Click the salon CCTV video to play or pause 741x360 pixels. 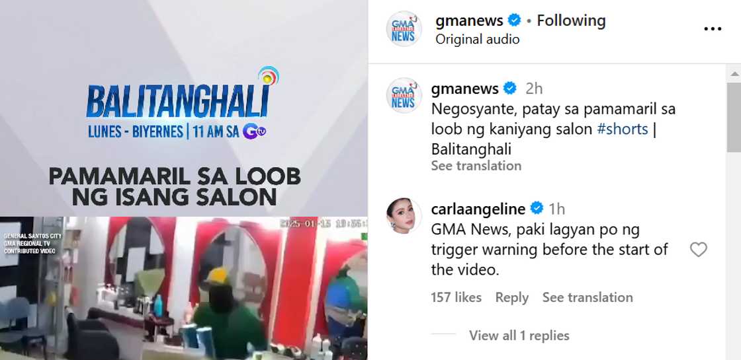tap(184, 288)
